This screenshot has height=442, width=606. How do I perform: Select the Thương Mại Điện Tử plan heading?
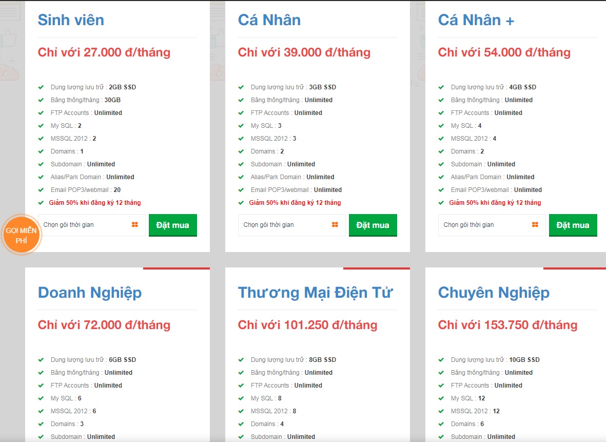(x=315, y=293)
